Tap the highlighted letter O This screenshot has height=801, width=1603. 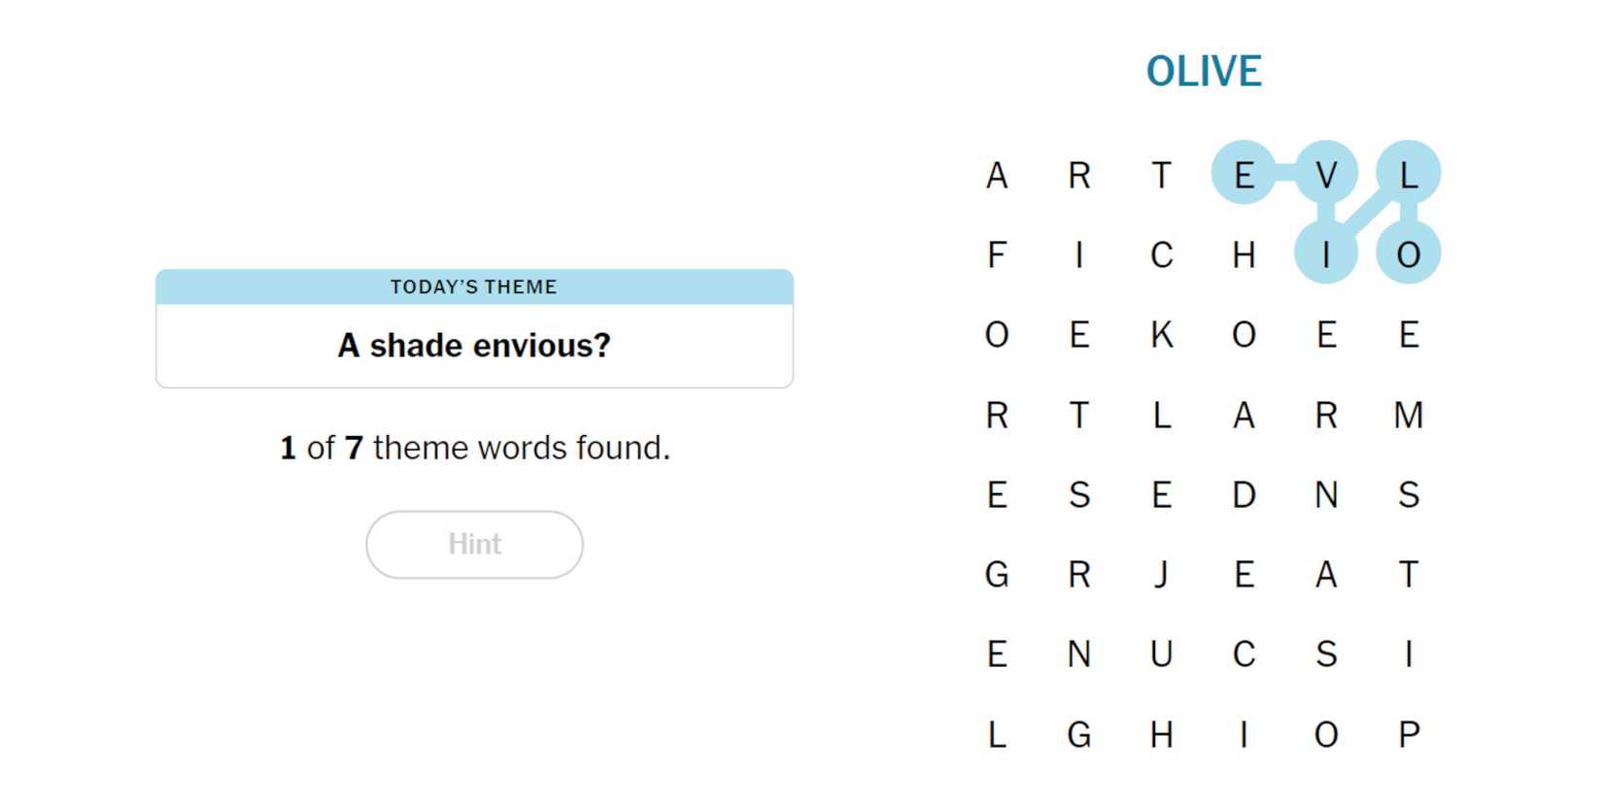point(1409,255)
